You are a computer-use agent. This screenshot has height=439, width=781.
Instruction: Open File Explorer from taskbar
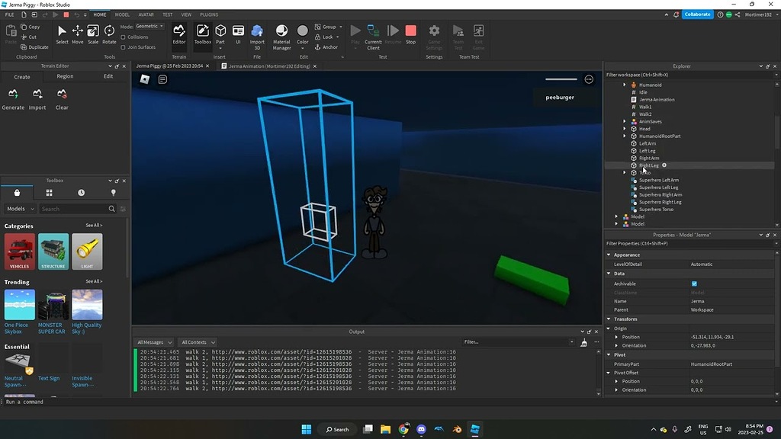(x=385, y=430)
